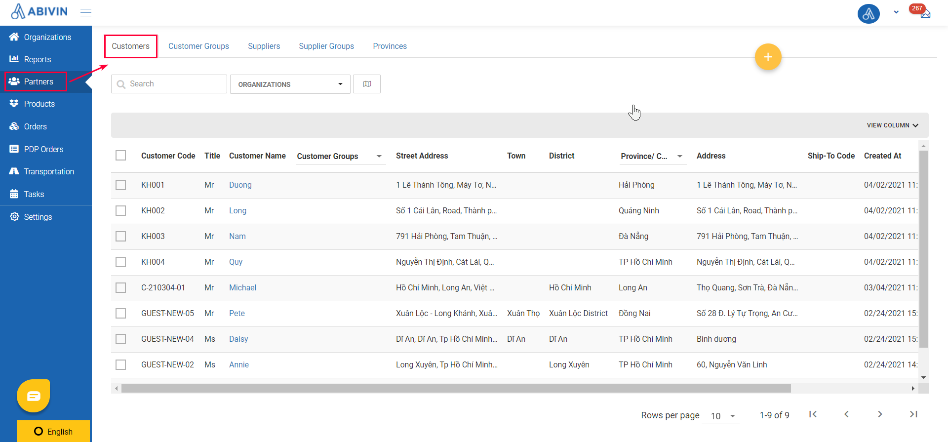Select all customers checkbox in header
This screenshot has width=948, height=442.
pos(121,156)
